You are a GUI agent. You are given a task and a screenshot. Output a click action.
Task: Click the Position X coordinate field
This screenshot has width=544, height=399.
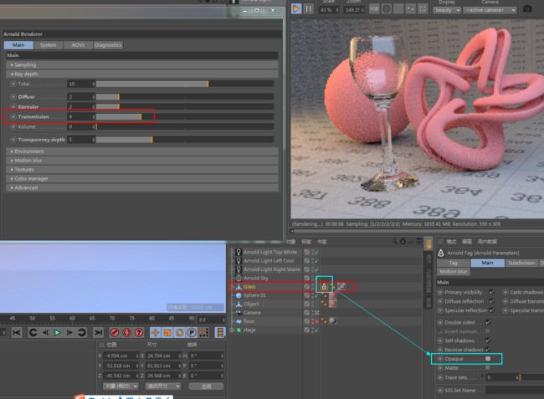(x=121, y=356)
